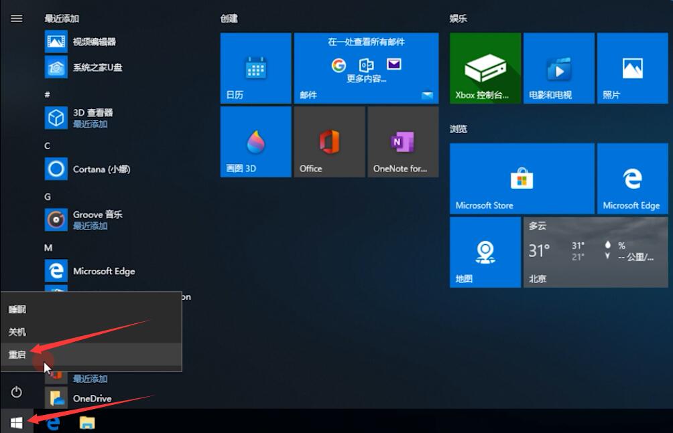Open the Microsoft Edge tile
Viewport: 673px width, 433px height.
pos(632,179)
